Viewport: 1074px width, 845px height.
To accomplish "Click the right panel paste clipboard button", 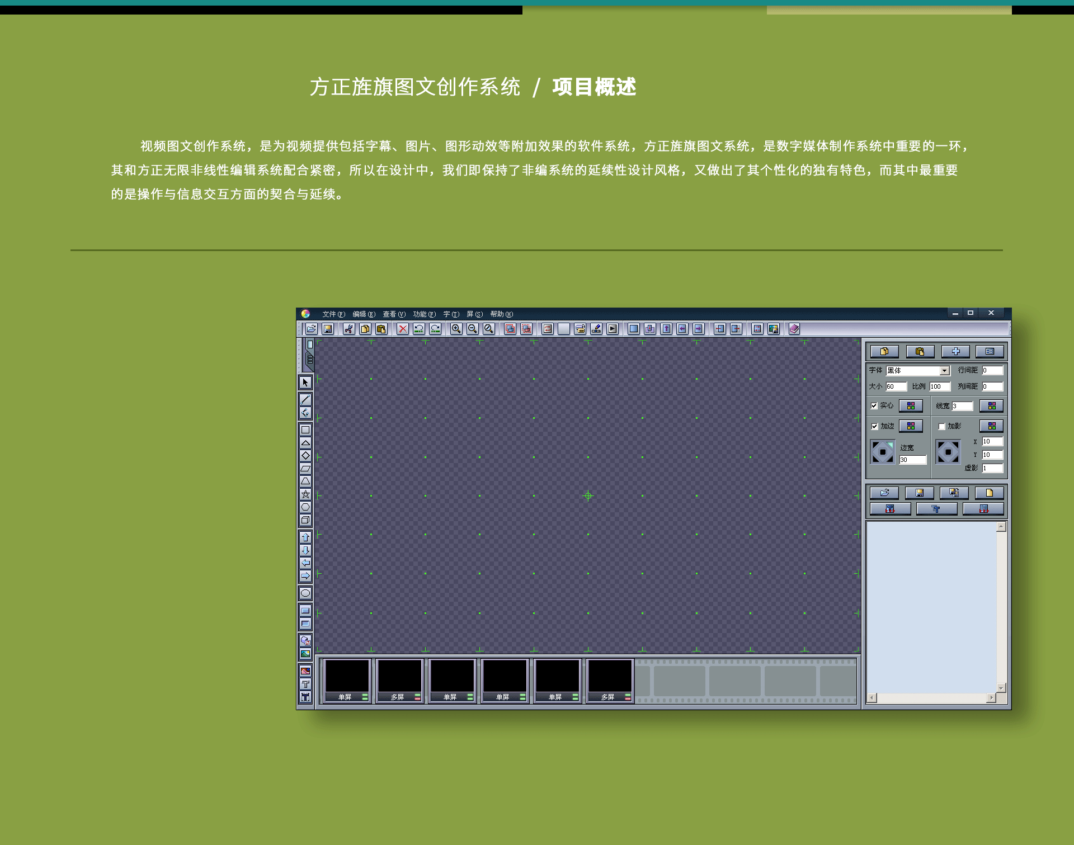I will 920,351.
